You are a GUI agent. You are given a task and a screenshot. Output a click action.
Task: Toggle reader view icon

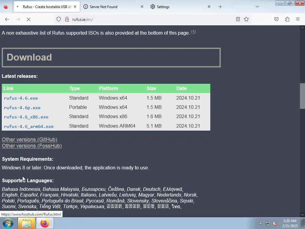(238, 19)
